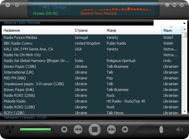Viewport: 189px width, 139px height.
Task: Select BBC Radio Cymru station
Action: point(91,43)
